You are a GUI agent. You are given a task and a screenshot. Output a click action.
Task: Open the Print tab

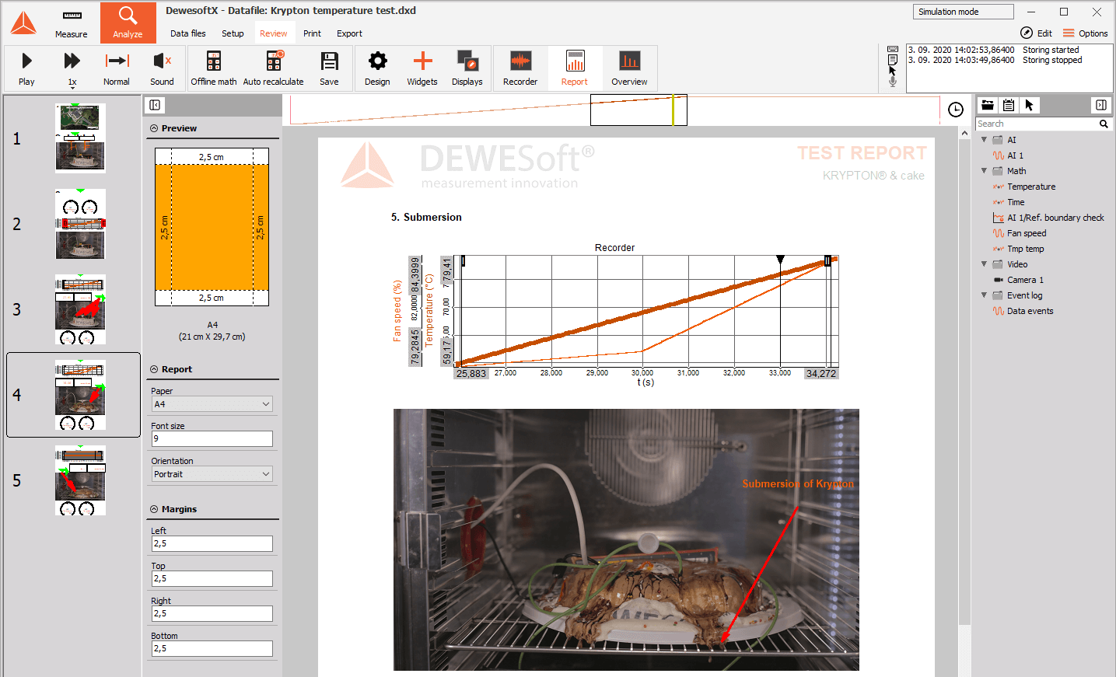point(312,33)
